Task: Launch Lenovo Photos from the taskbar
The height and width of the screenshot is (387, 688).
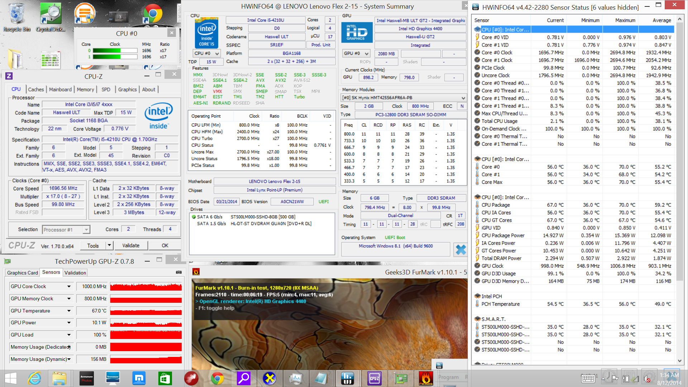Action: (86, 378)
